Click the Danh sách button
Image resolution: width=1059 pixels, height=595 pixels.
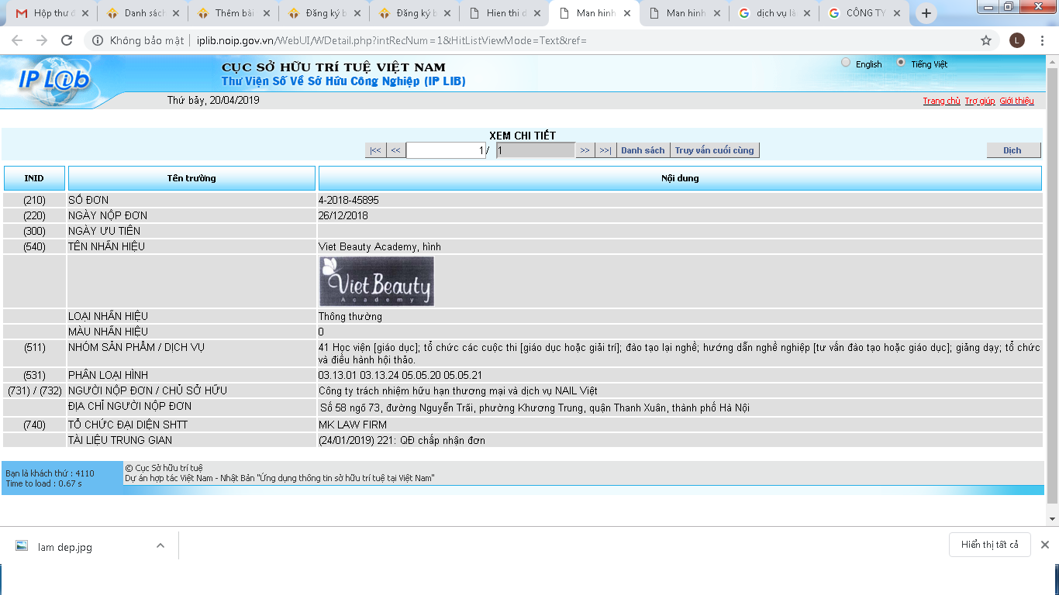[643, 150]
